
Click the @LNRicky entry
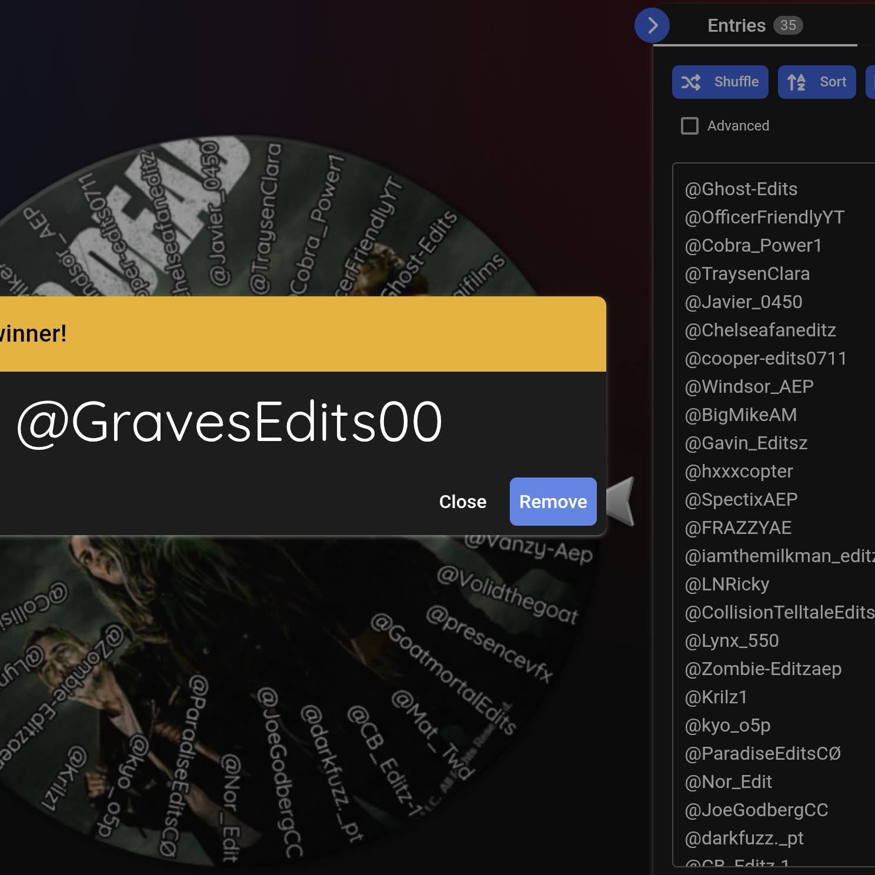(x=727, y=584)
